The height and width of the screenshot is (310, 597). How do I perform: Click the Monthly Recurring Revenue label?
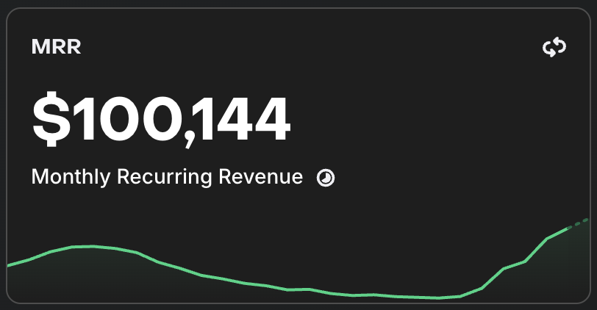(x=167, y=177)
